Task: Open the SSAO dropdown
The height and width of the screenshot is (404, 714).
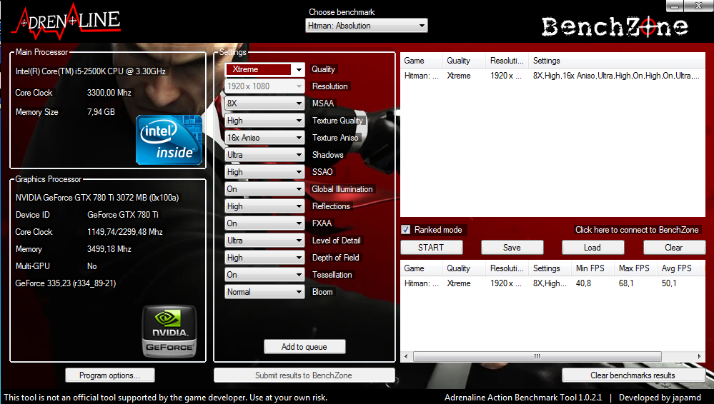Action: 264,172
